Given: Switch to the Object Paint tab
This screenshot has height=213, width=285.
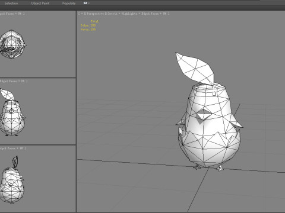Looking at the screenshot, I should point(40,3).
